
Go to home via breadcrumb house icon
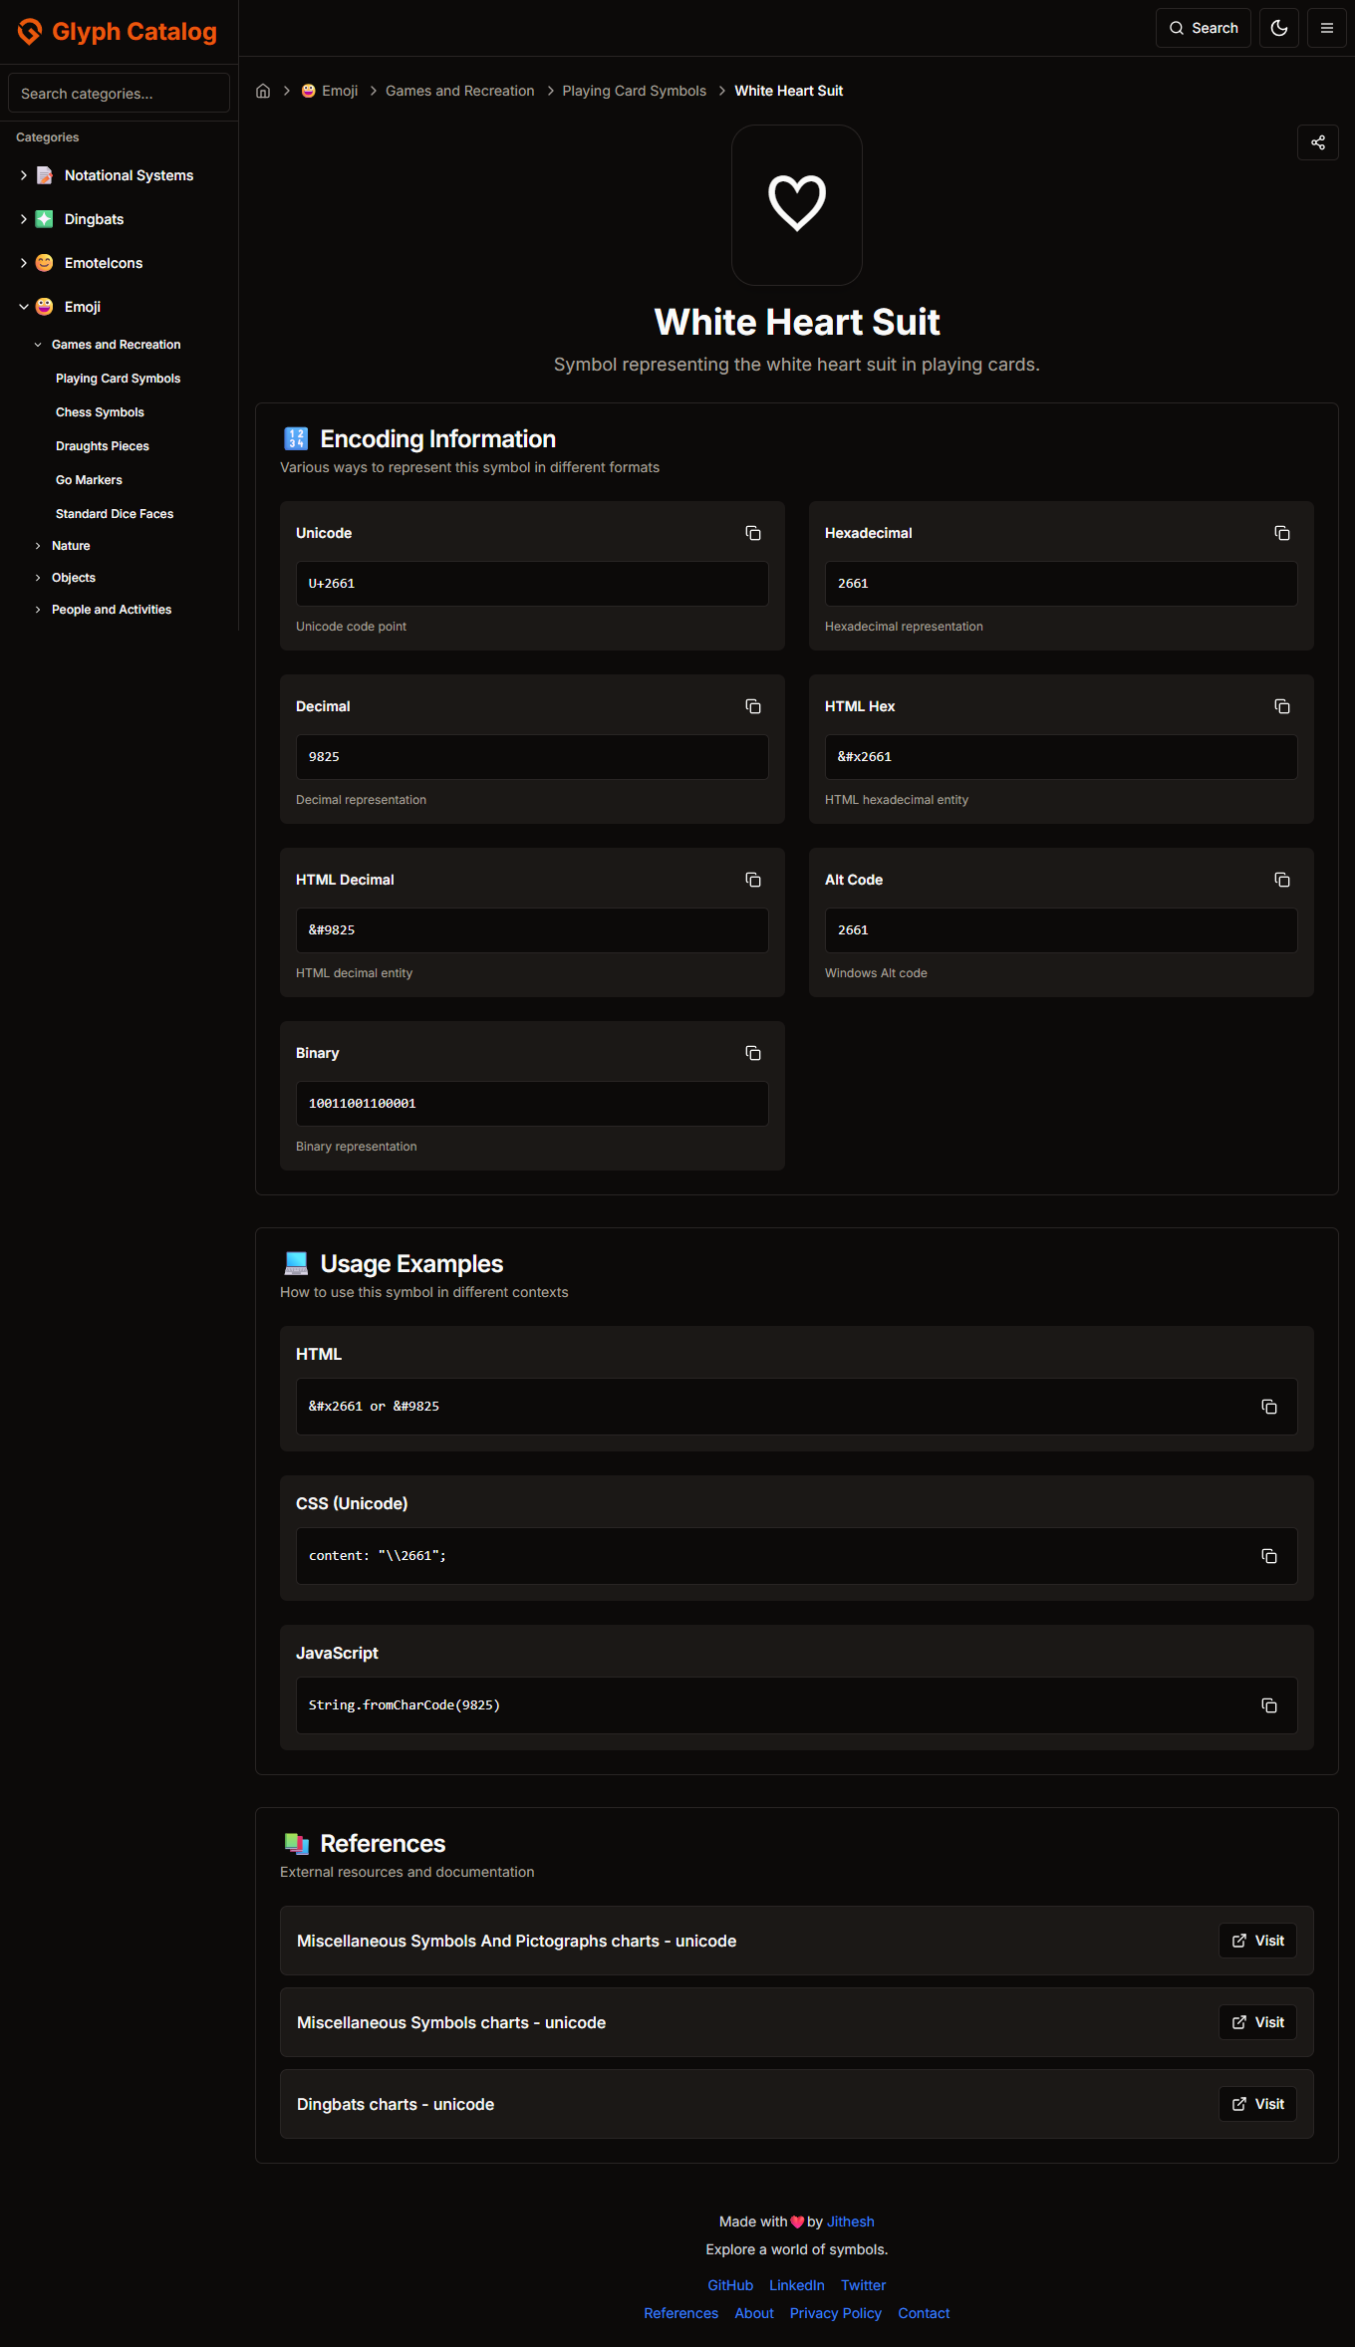coord(263,91)
